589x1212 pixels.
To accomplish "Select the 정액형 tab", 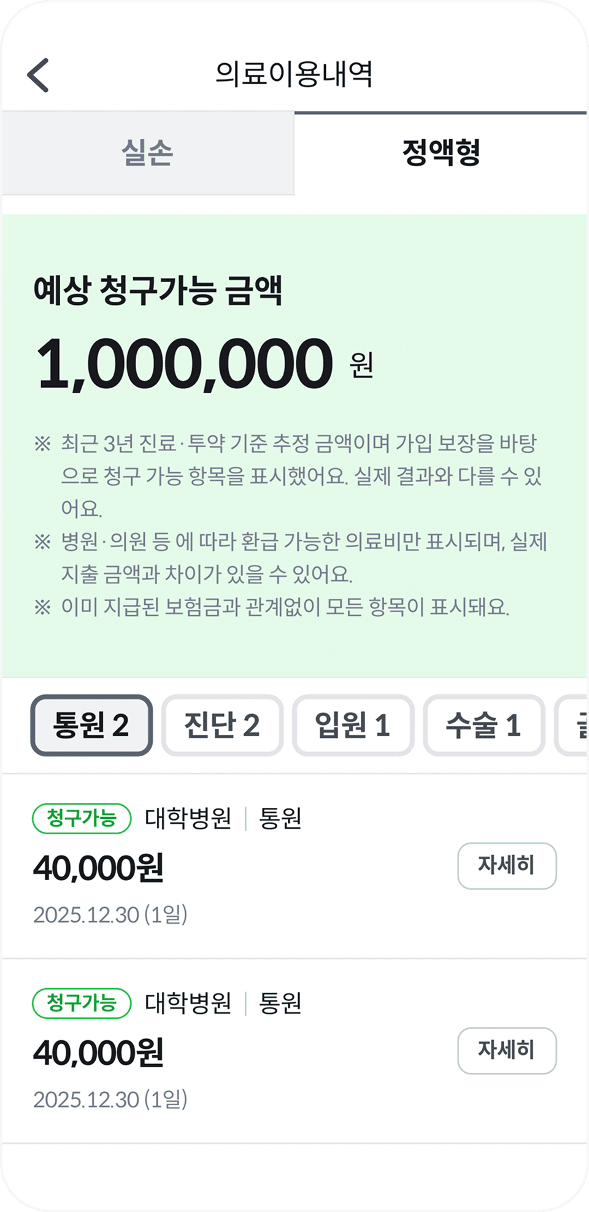I will [x=441, y=153].
